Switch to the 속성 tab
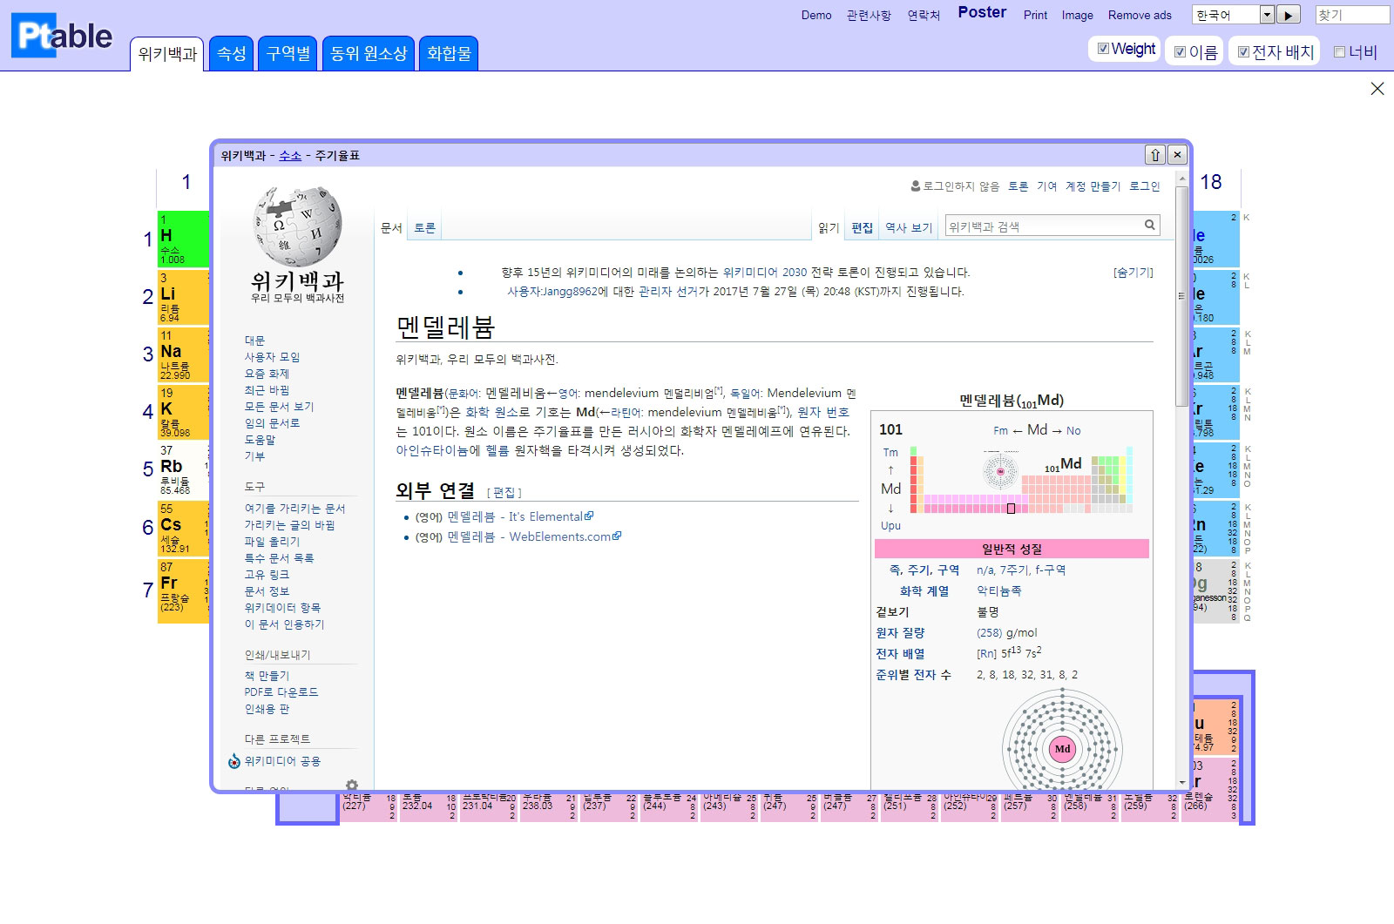 (x=231, y=54)
